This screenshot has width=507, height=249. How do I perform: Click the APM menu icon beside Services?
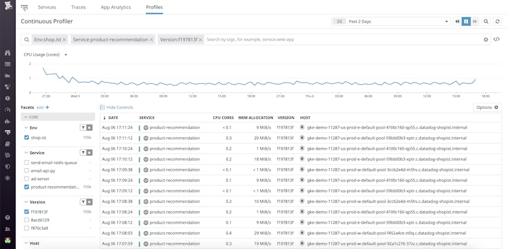click(x=25, y=7)
